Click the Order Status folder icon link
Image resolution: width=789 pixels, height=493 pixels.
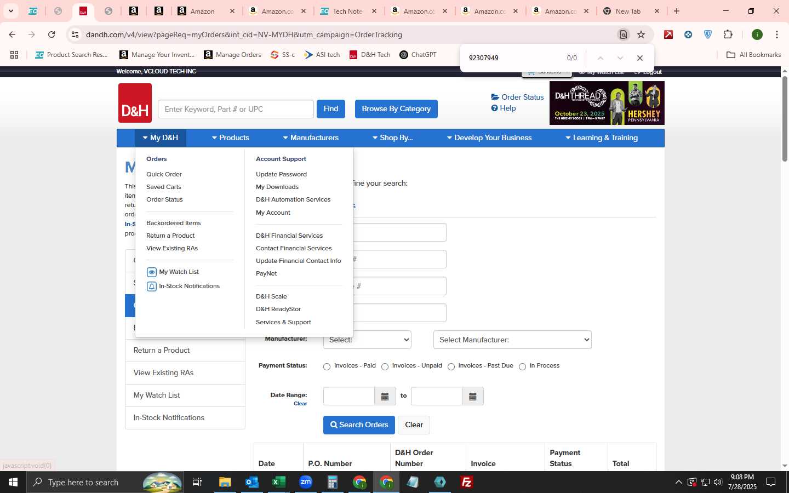[517, 97]
